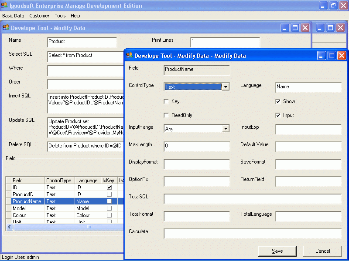
Task: Click the Name field containing Product
Action: click(x=82, y=42)
